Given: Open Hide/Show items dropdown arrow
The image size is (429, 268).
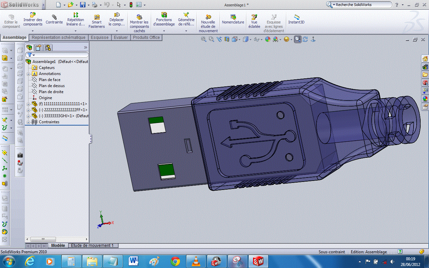Looking at the screenshot, I should coord(261,40).
